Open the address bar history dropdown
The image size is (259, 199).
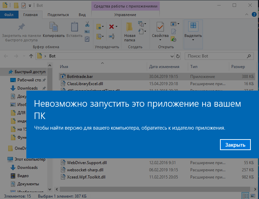[x=172, y=56]
